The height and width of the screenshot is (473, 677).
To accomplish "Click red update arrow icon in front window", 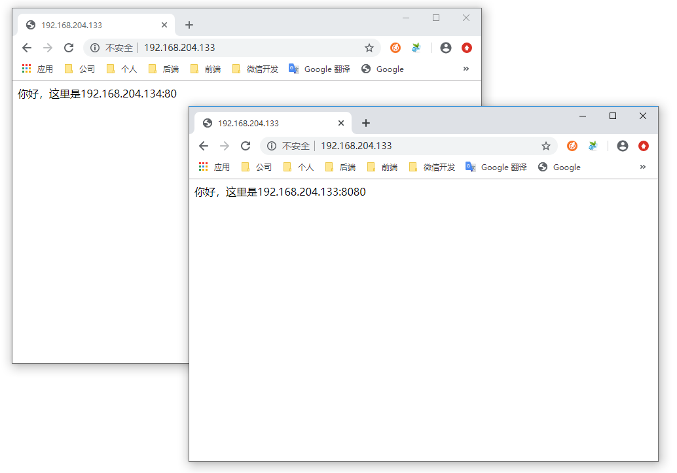I will pos(644,146).
